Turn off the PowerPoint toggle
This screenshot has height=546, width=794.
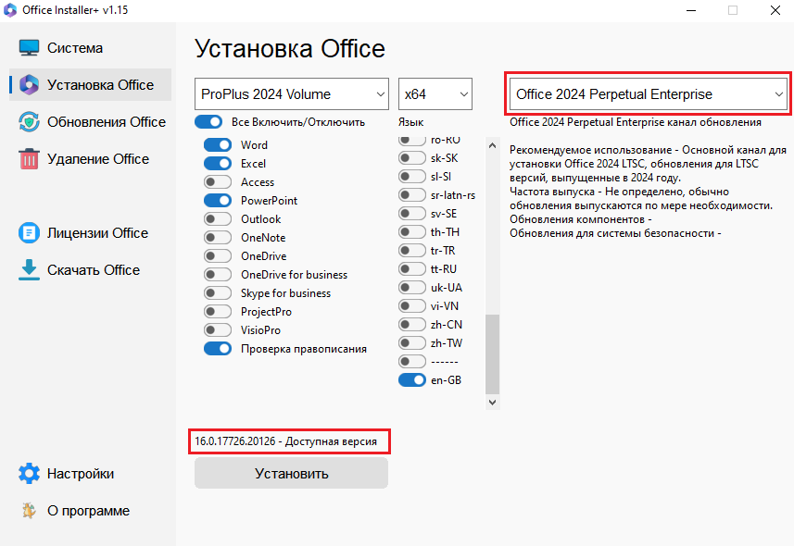click(x=218, y=201)
